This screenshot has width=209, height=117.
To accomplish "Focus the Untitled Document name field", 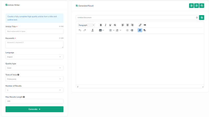I will pos(137,17).
